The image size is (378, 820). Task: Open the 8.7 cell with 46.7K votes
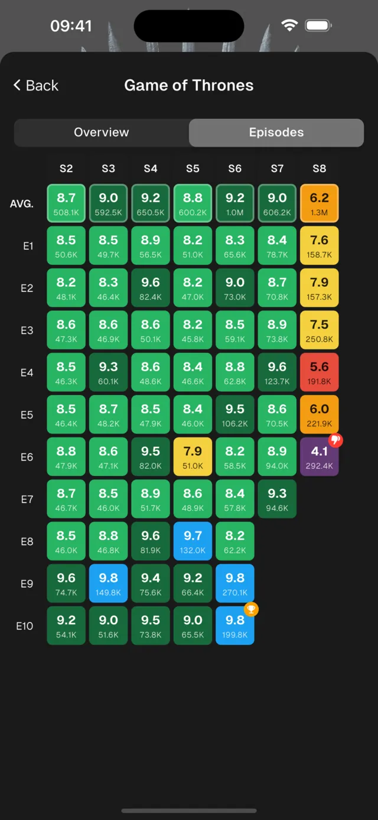pyautogui.click(x=66, y=499)
